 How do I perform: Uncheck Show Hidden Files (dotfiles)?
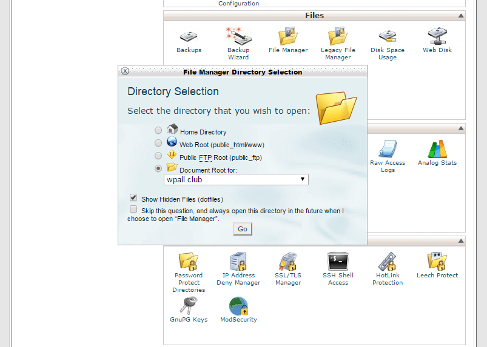click(x=133, y=198)
